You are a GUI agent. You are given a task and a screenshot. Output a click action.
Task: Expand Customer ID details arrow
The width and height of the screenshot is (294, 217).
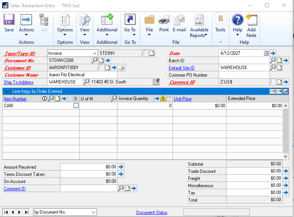(114, 68)
